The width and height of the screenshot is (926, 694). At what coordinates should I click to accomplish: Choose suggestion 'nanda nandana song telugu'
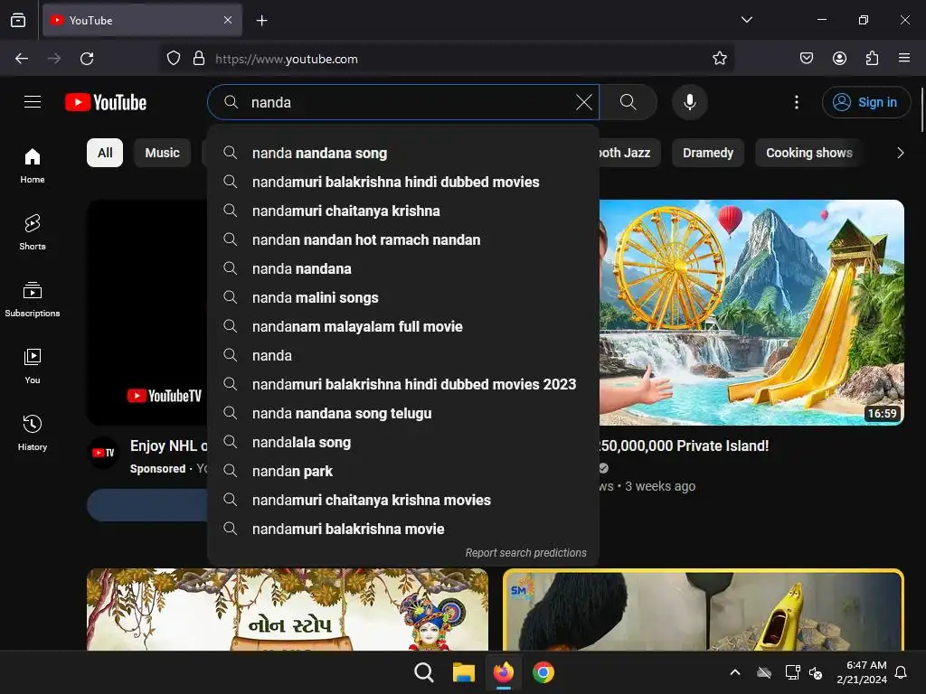403,413
